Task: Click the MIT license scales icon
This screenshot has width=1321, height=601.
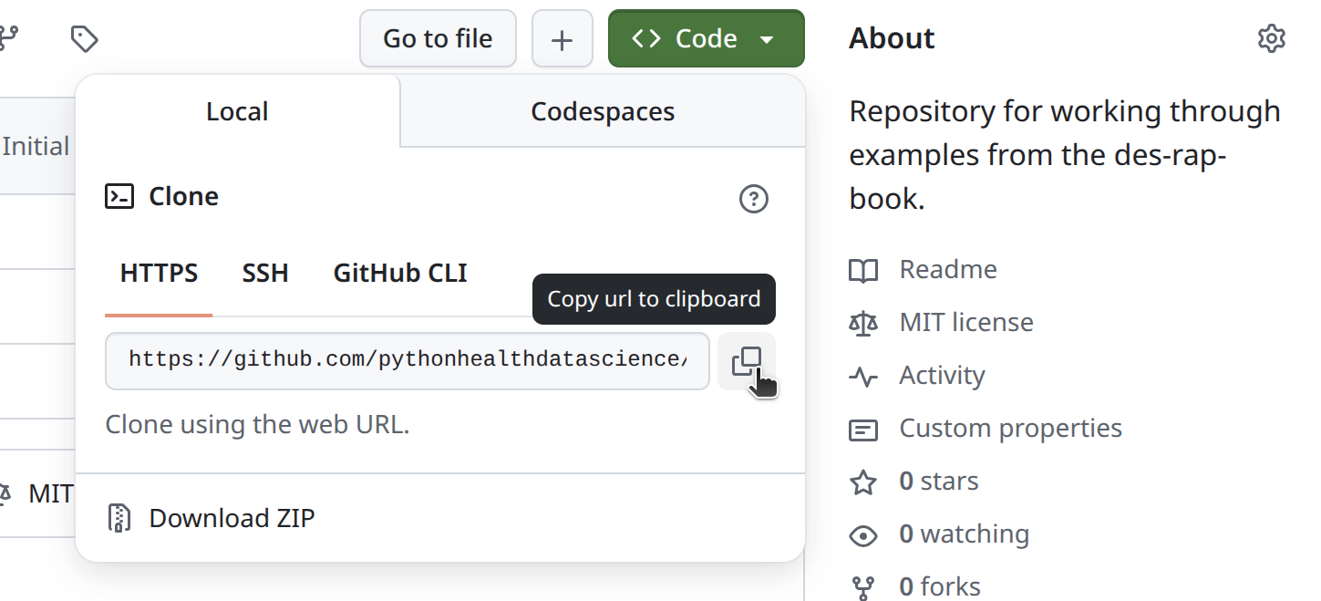Action: (x=862, y=323)
